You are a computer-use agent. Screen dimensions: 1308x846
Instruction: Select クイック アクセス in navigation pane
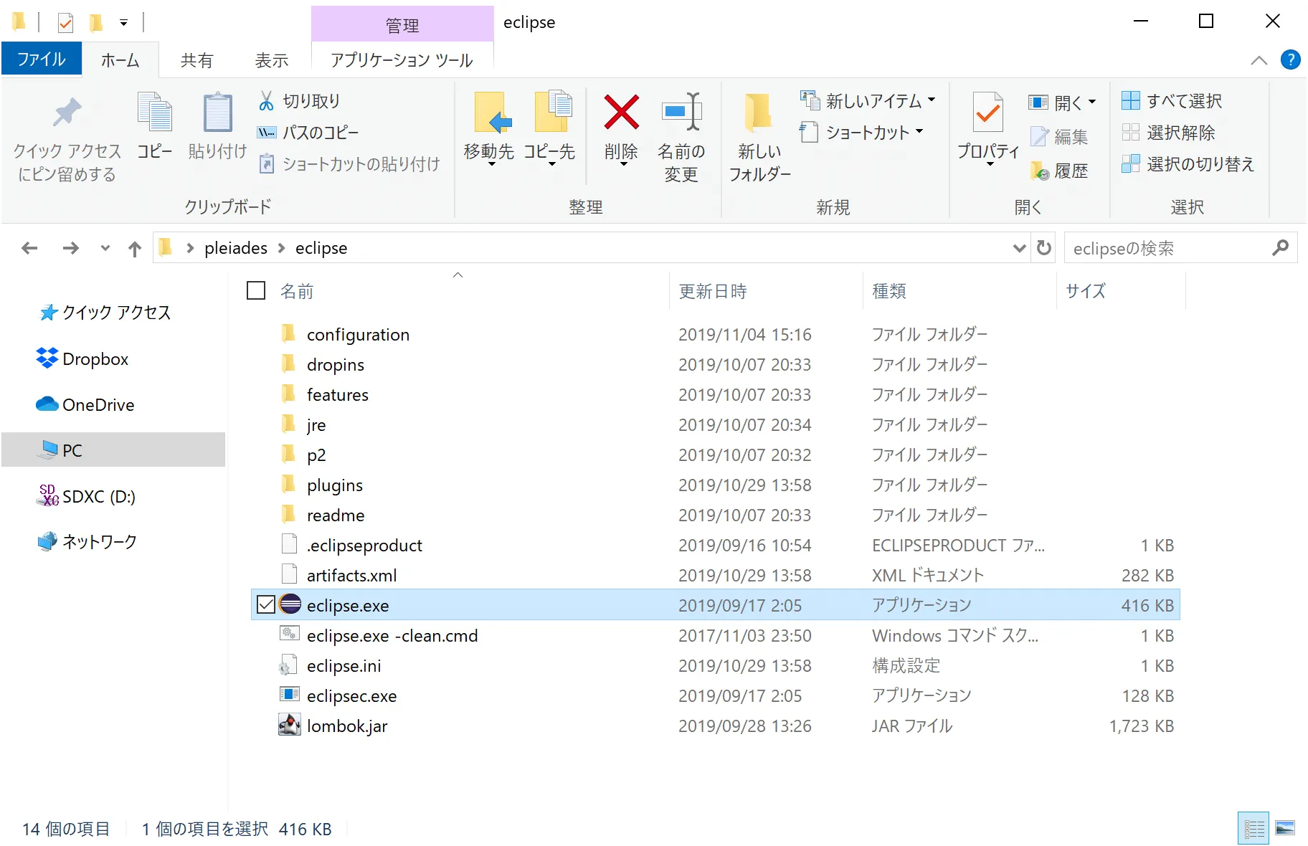pyautogui.click(x=115, y=313)
